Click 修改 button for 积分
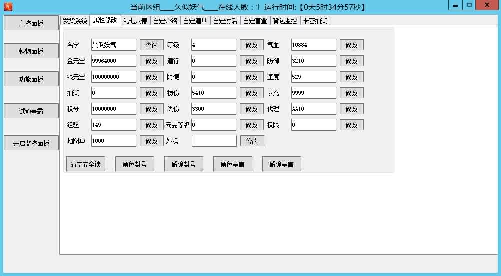 [x=152, y=109]
